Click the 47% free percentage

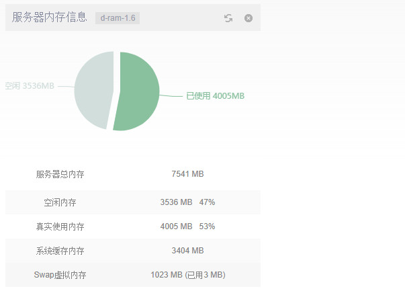(207, 202)
